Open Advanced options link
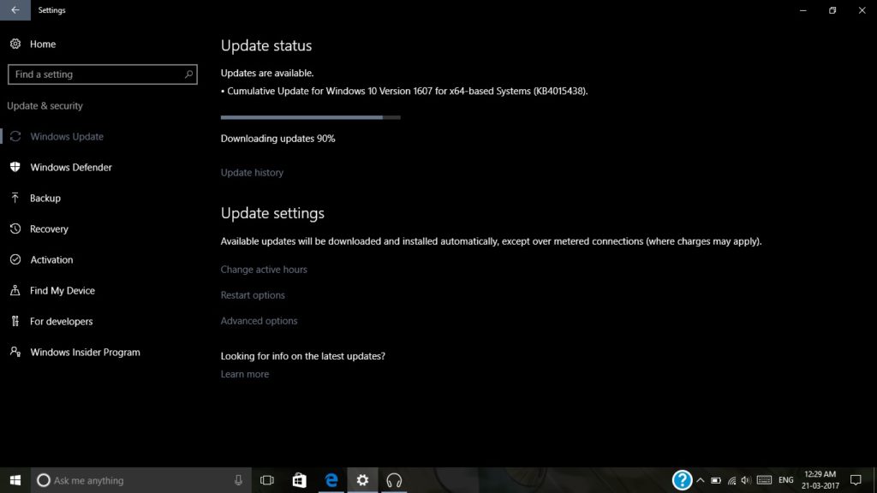This screenshot has width=877, height=493. tap(259, 321)
